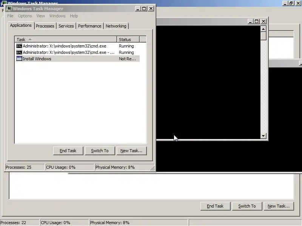The width and height of the screenshot is (302, 226).
Task: Click the console window scroll up arrow
Action: click(263, 29)
